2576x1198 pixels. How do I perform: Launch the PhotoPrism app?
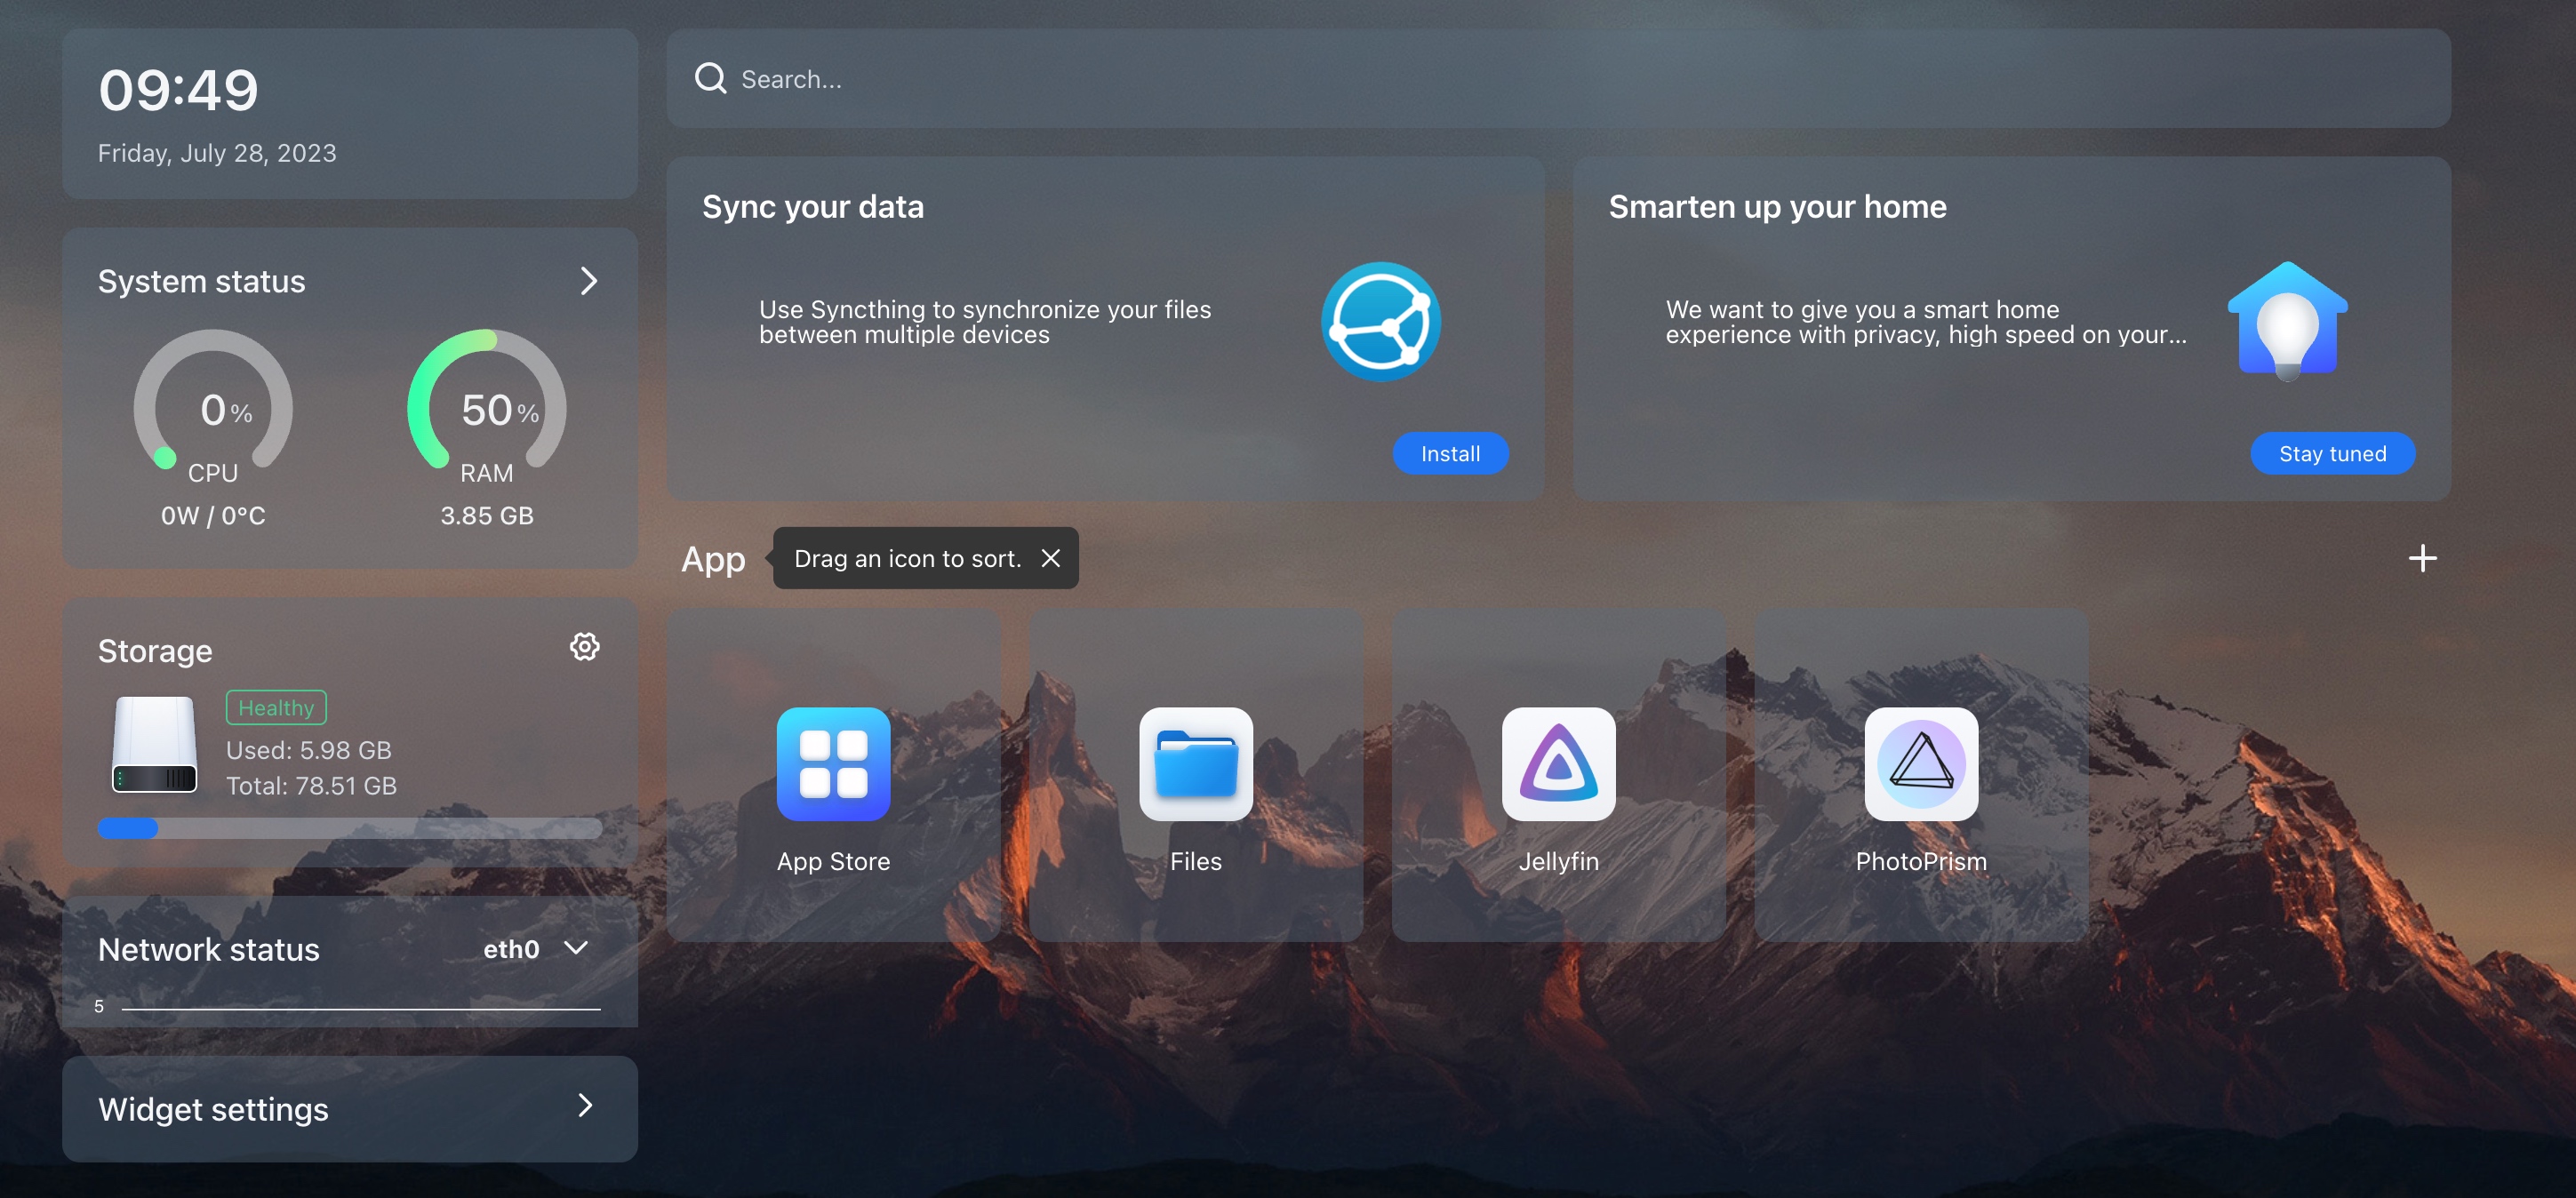point(1921,764)
